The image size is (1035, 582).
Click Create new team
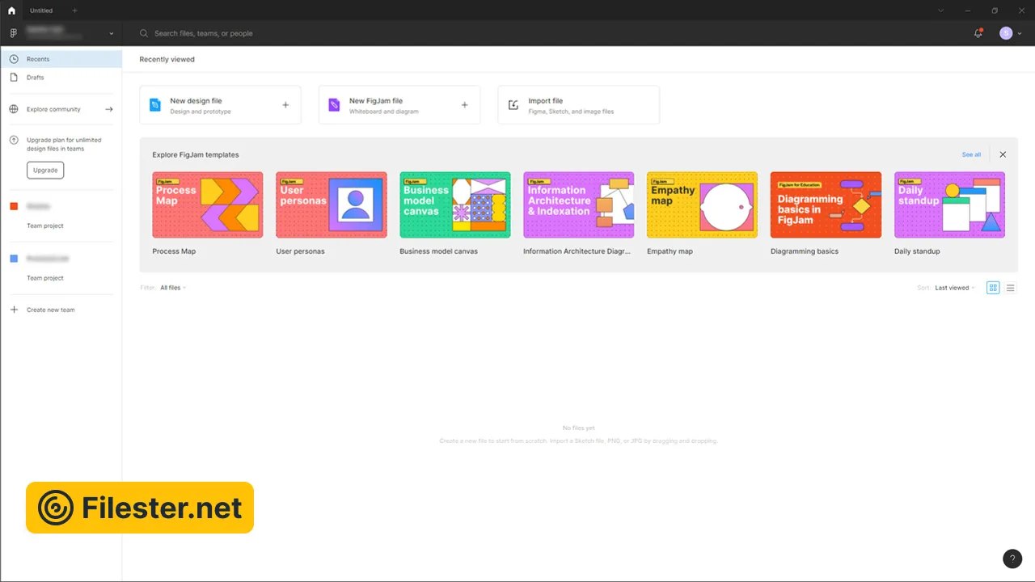[50, 310]
